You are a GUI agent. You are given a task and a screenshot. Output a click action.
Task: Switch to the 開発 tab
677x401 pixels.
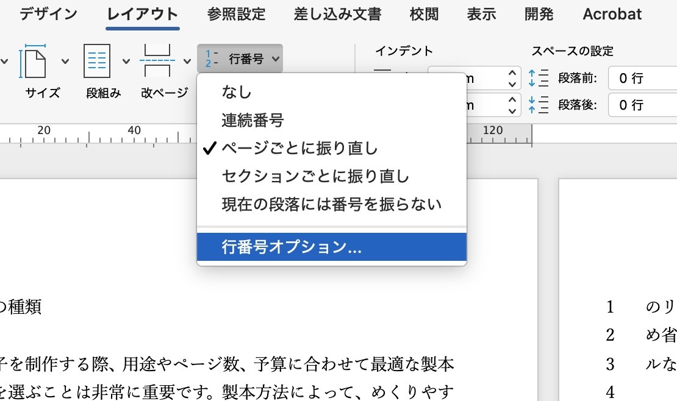[x=539, y=14]
